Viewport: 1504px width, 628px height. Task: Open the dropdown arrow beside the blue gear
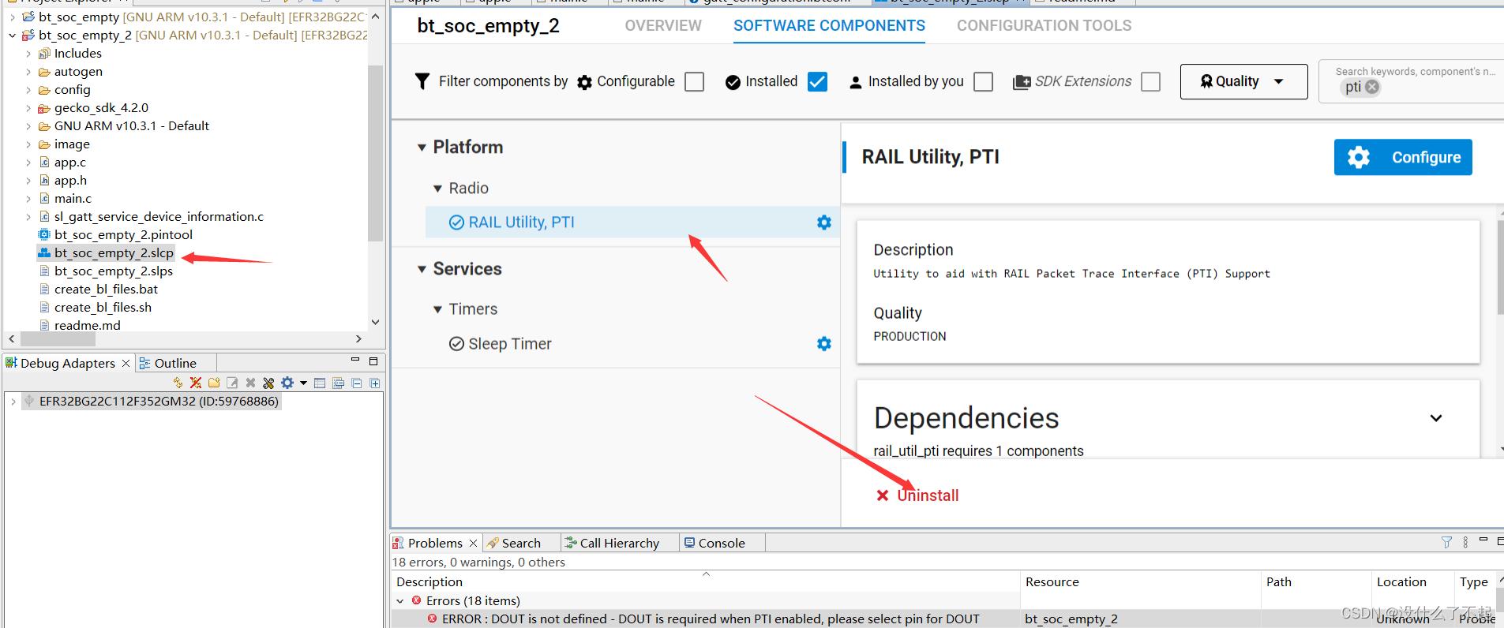tap(303, 383)
